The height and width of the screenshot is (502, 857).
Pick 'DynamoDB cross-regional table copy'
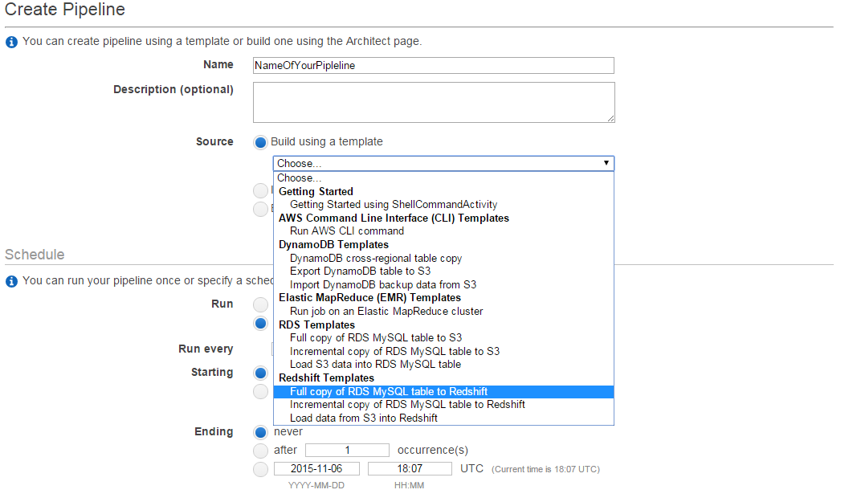376,259
